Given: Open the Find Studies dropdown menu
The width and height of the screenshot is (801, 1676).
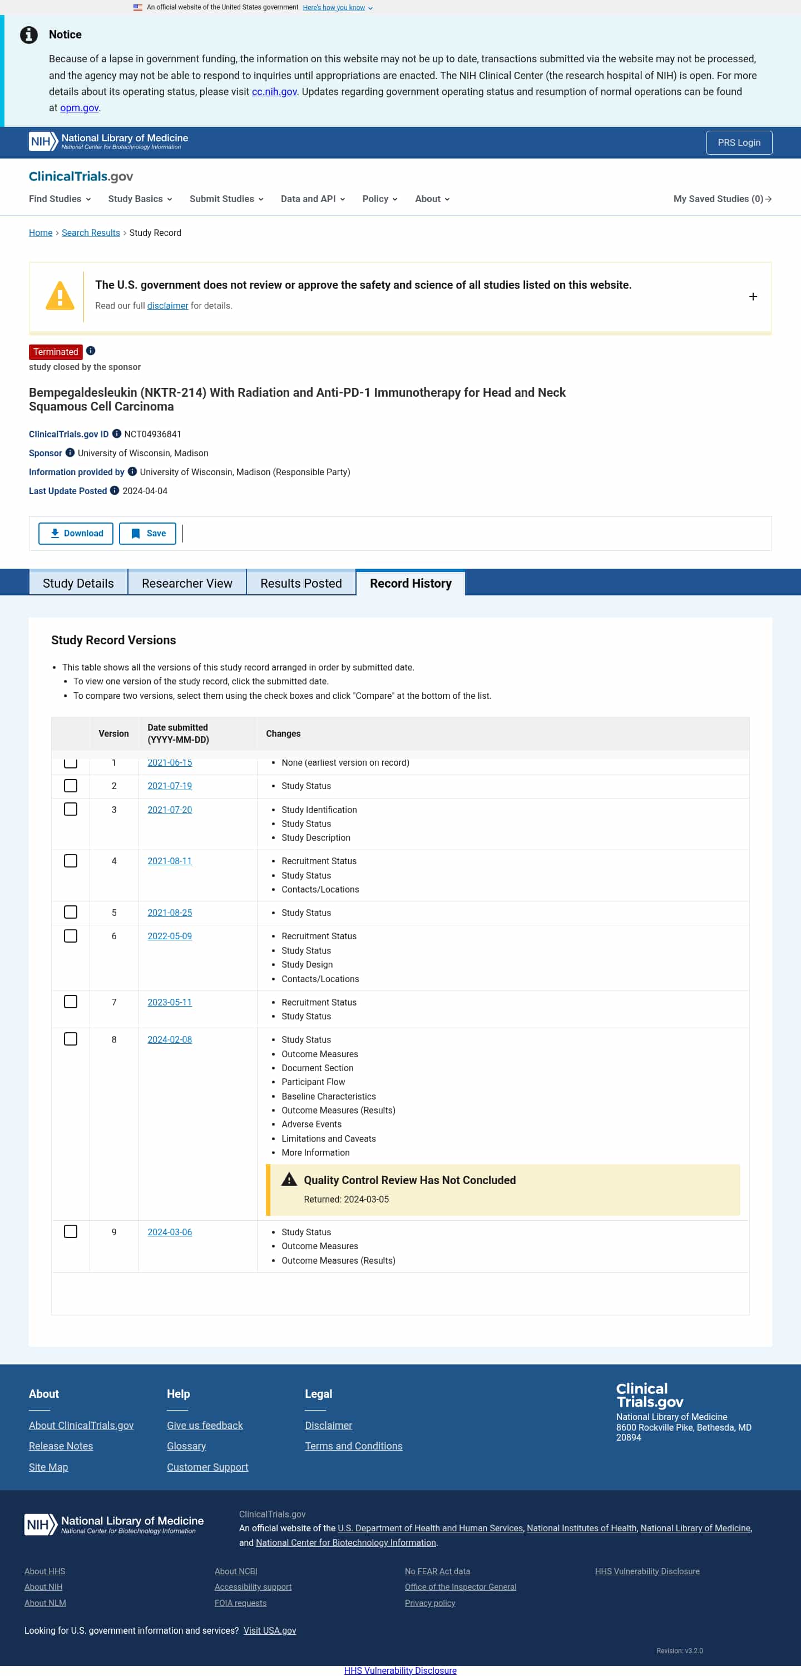Looking at the screenshot, I should (60, 199).
